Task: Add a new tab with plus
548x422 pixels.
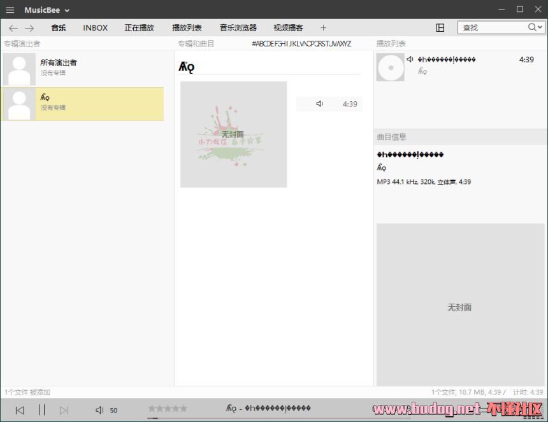Action: (x=323, y=28)
